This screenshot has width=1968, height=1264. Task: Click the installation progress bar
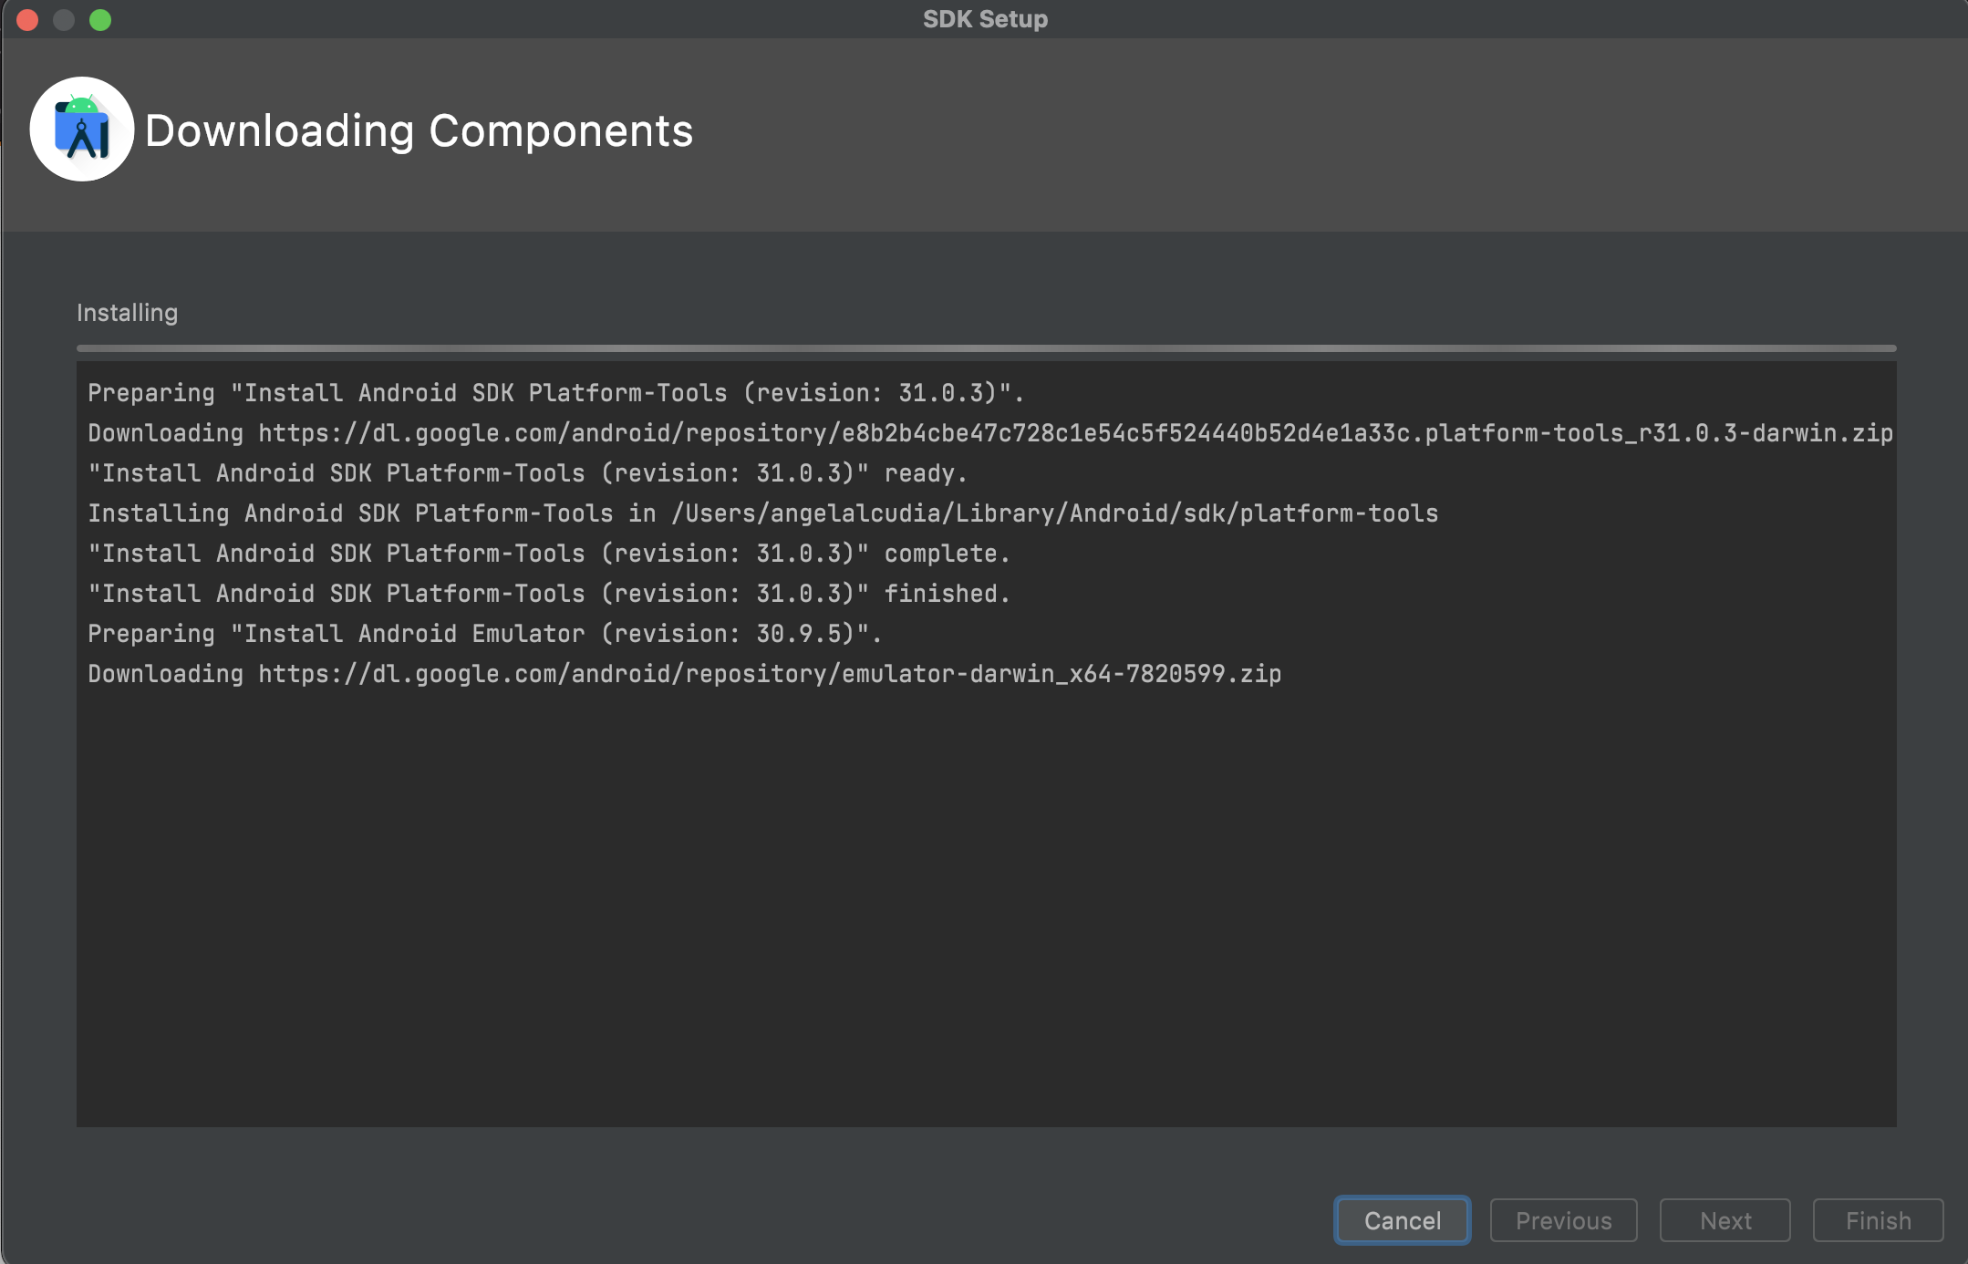point(986,348)
